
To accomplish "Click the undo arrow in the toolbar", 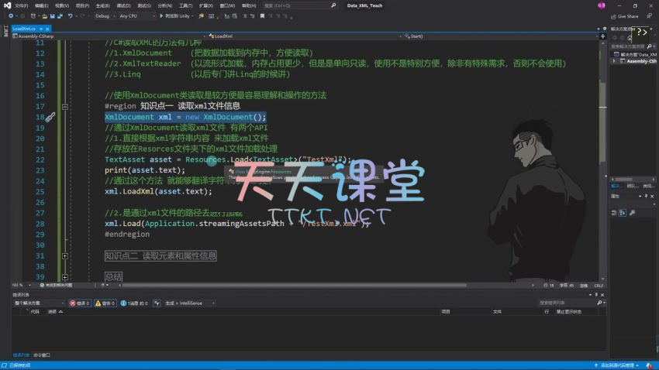I will [71, 15].
